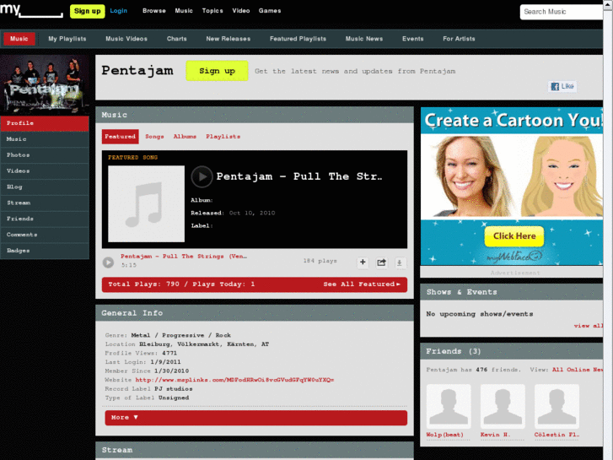Switch to the Albums tab
The height and width of the screenshot is (460, 613).
(185, 137)
